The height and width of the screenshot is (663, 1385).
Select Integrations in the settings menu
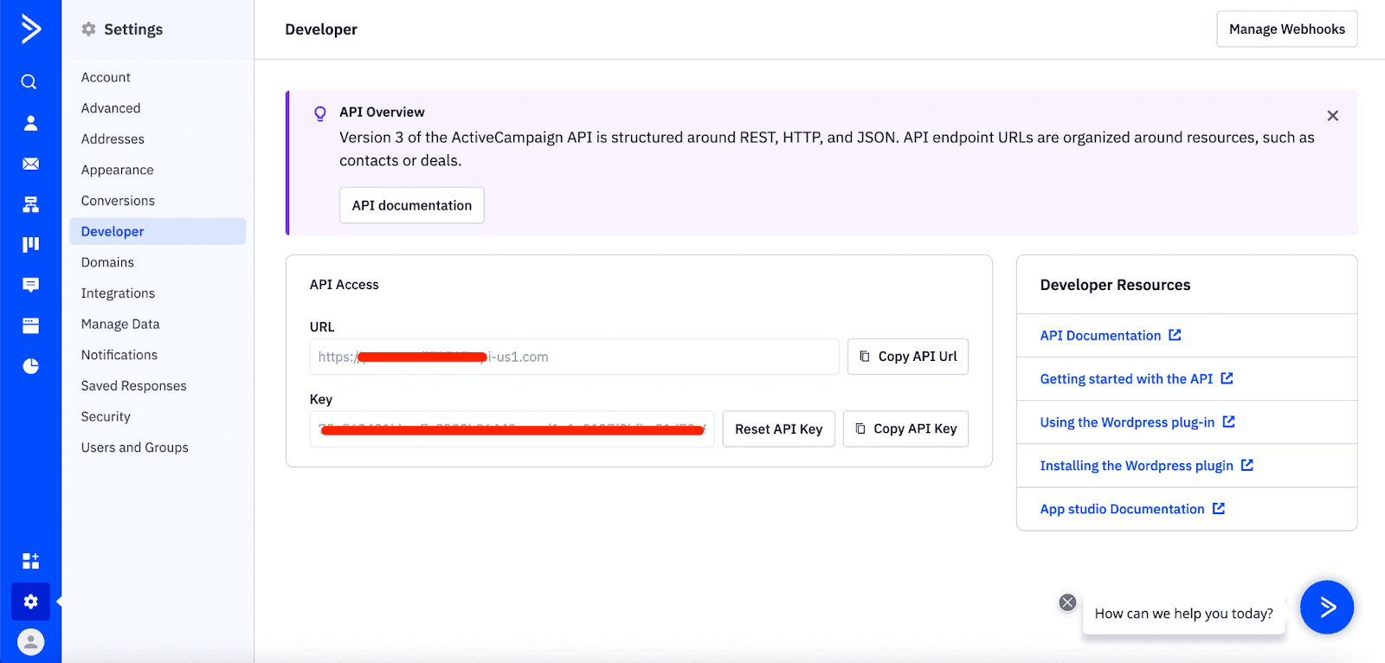tap(118, 293)
